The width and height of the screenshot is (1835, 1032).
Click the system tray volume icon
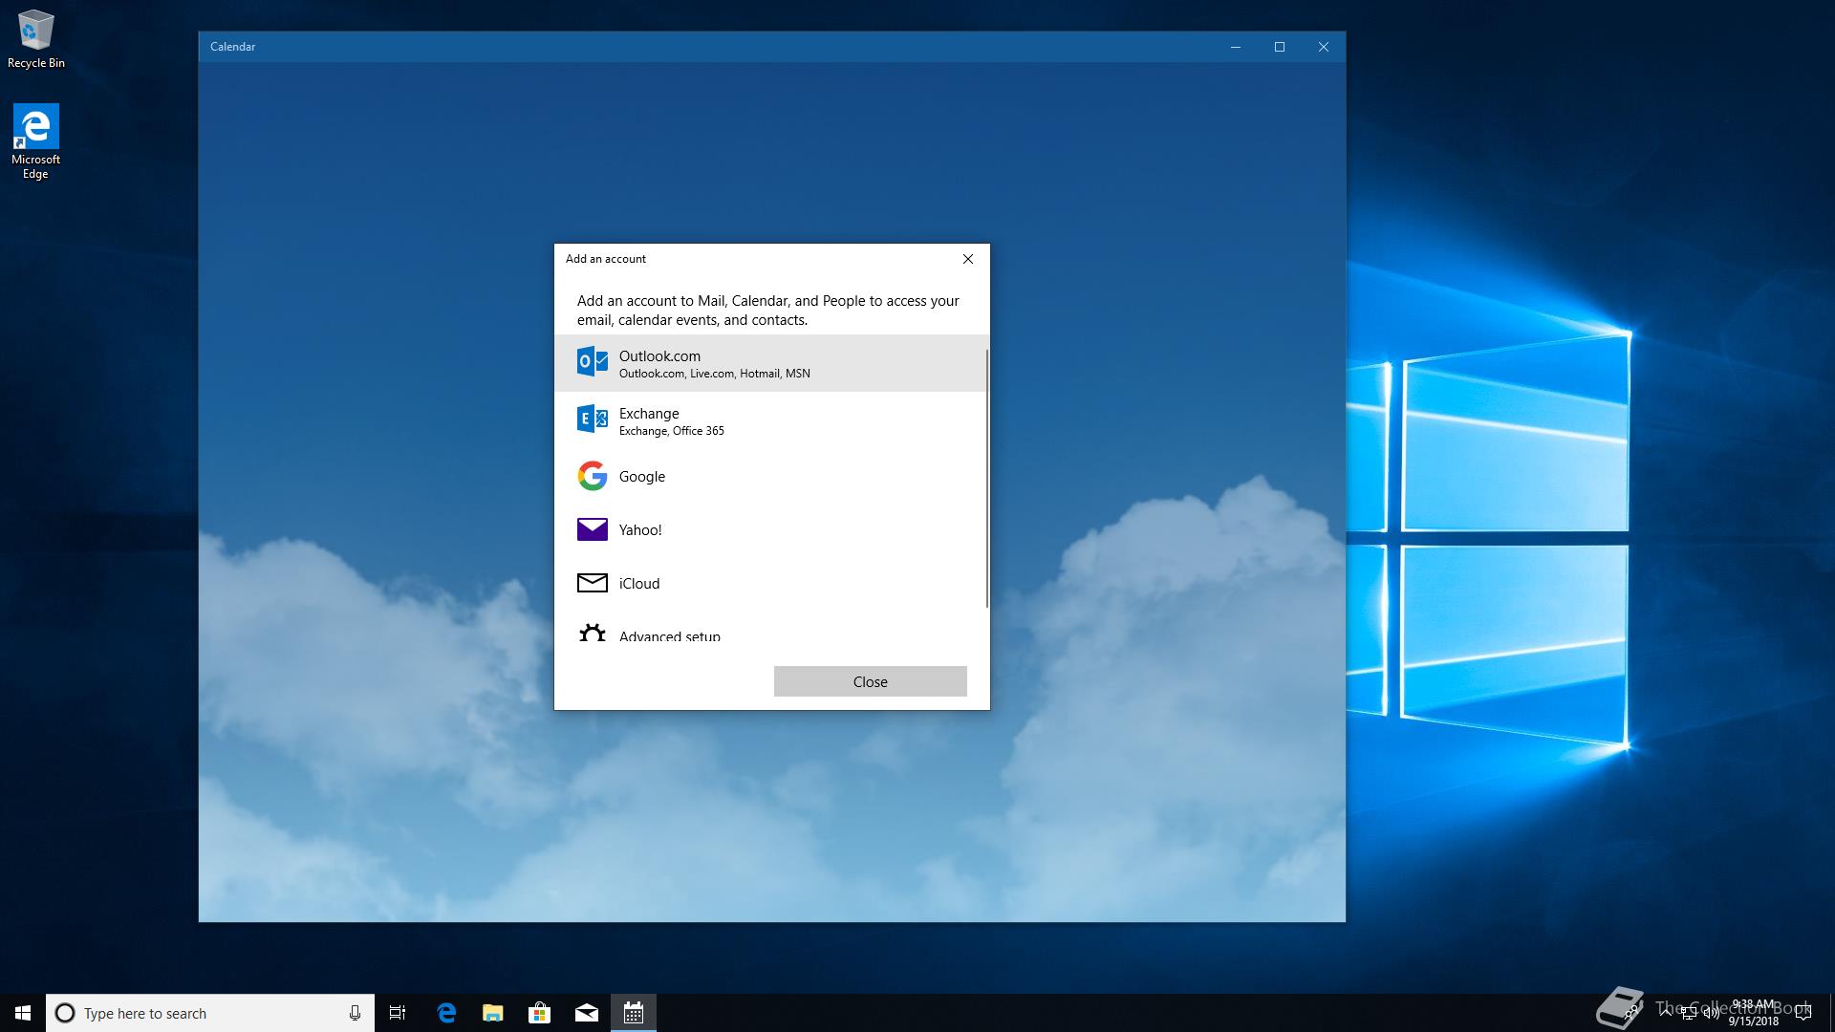pyautogui.click(x=1711, y=1013)
